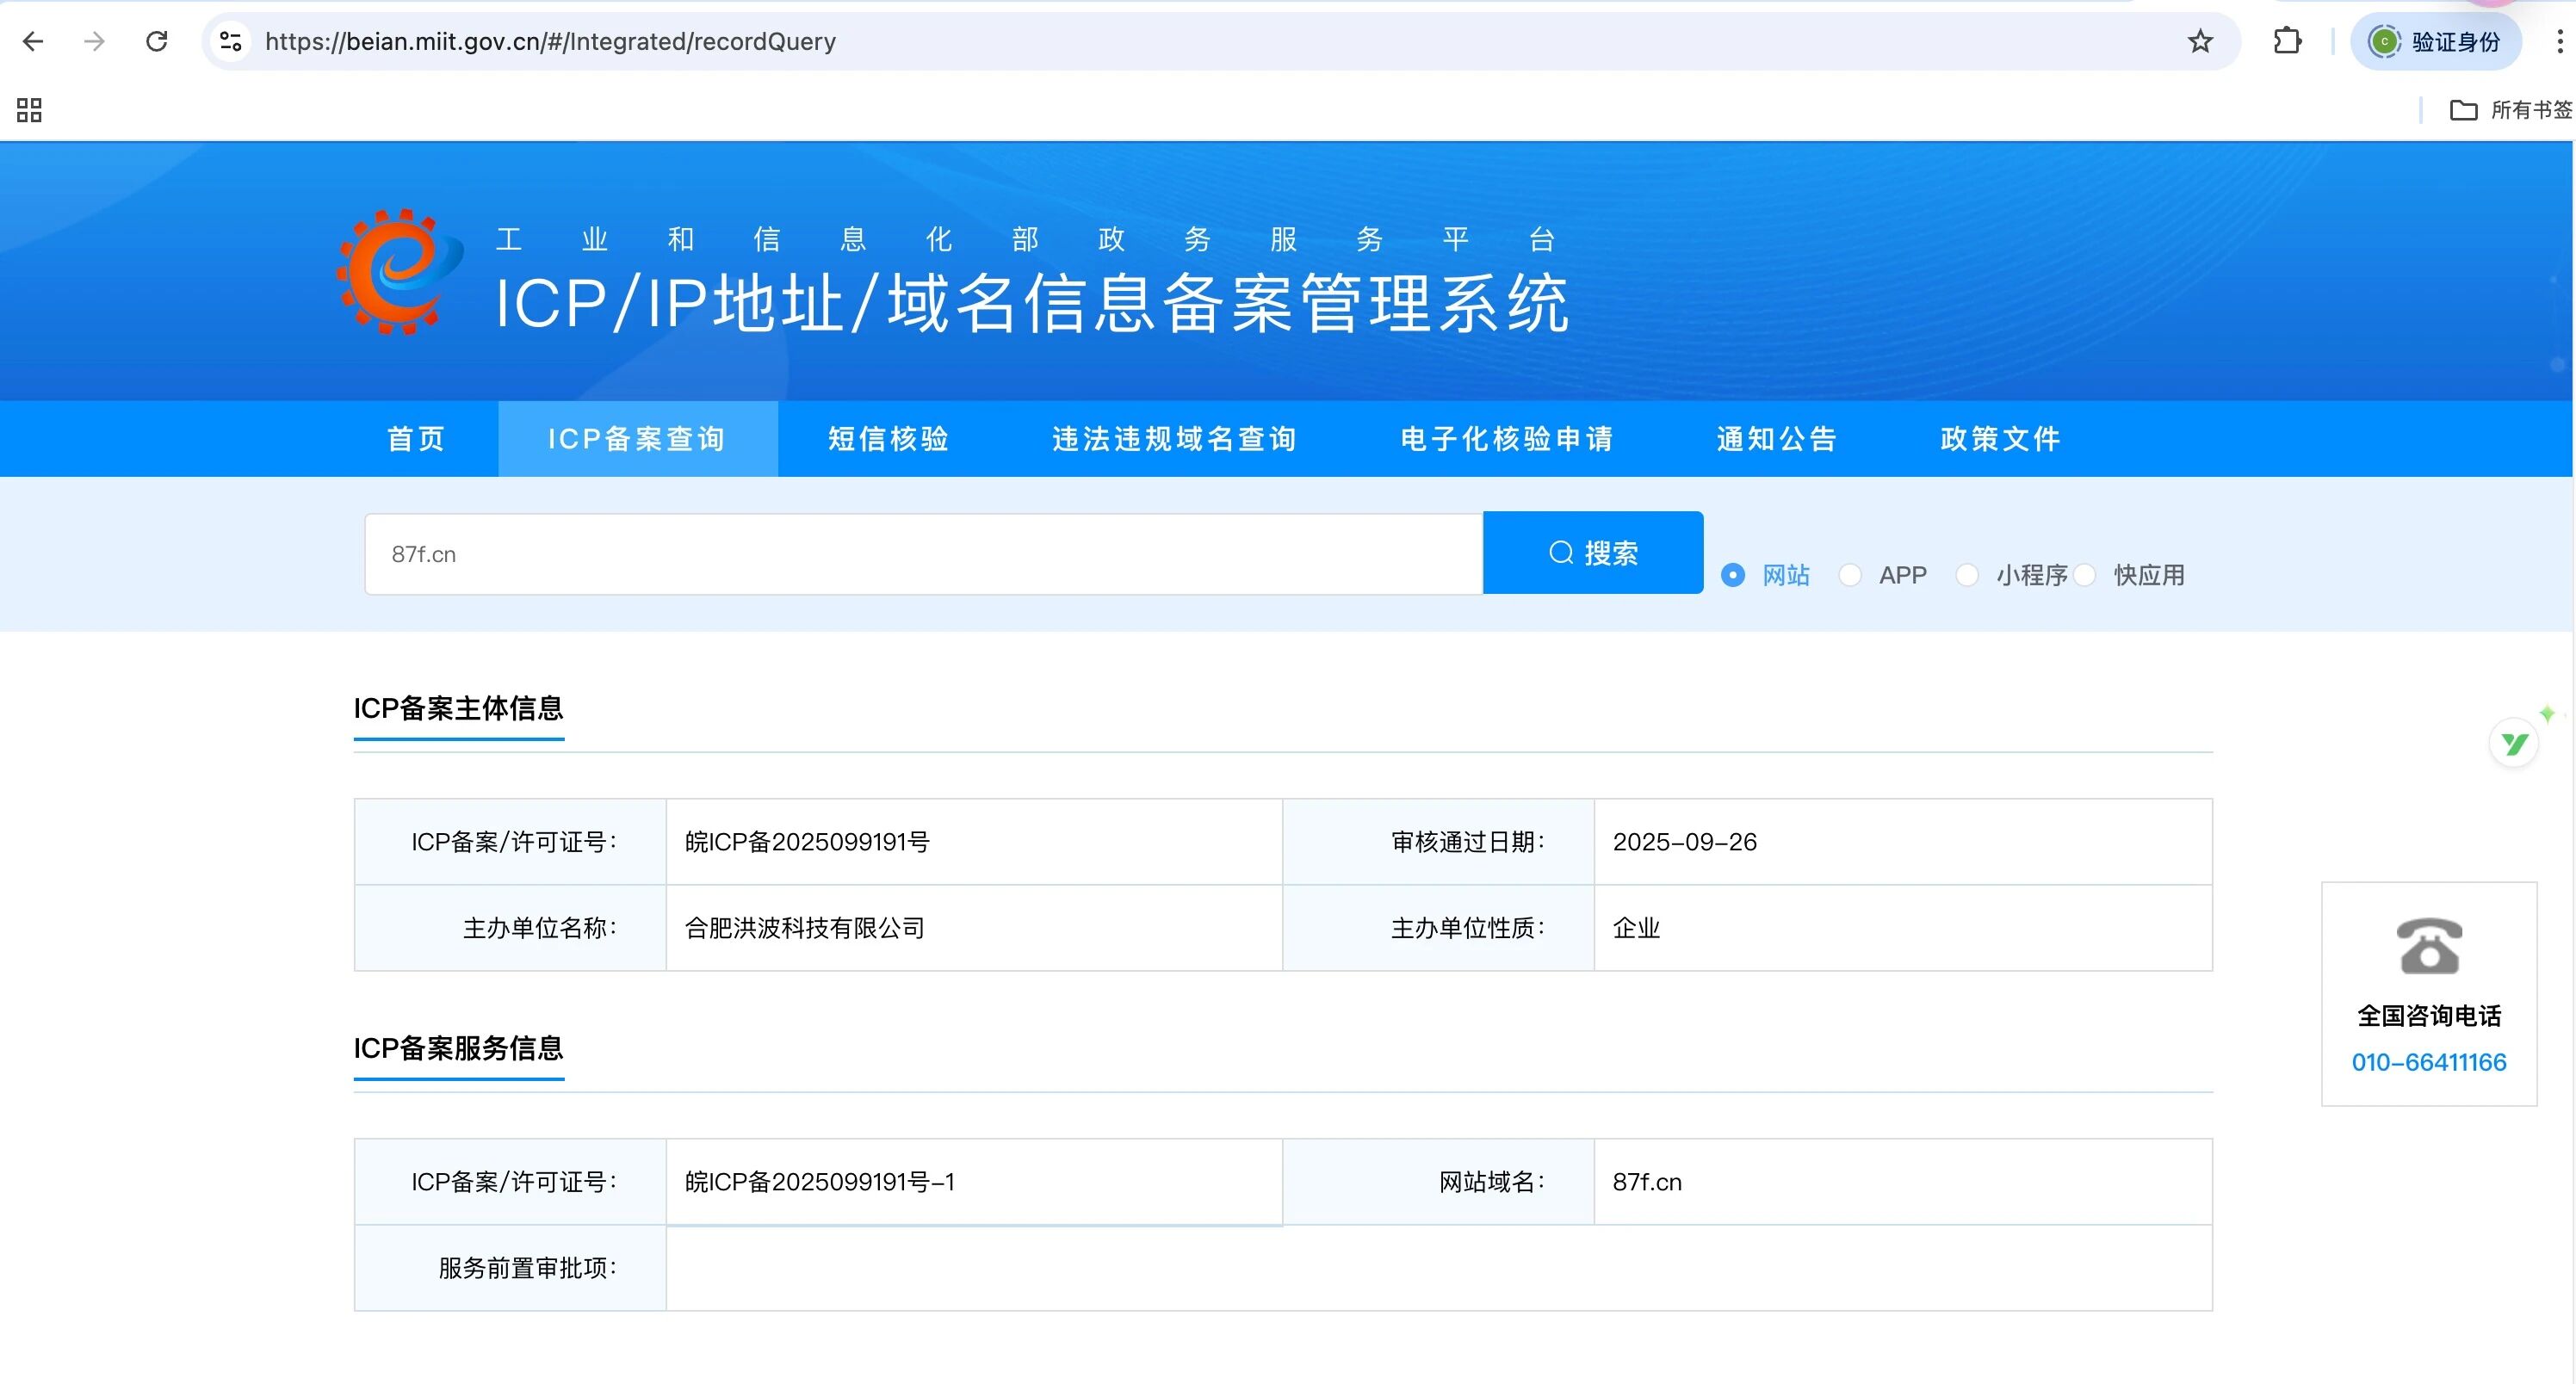Select the 网站 radio option
2576x1384 pixels.
tap(1733, 575)
